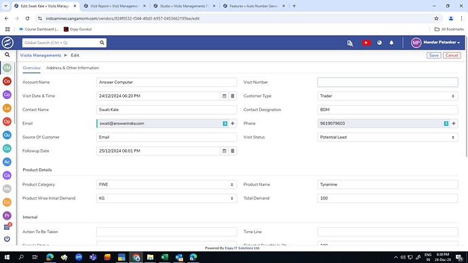Expand Visit Status dropdown
Screen dimensions: 468x263
click(x=387, y=137)
